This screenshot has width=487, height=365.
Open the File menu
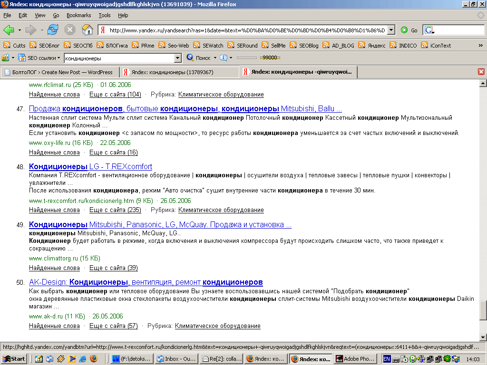point(7,15)
